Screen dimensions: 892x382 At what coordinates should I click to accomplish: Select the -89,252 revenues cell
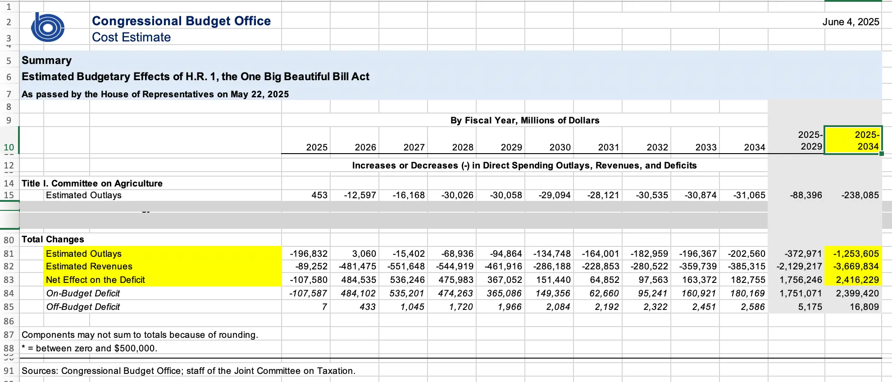pyautogui.click(x=311, y=266)
